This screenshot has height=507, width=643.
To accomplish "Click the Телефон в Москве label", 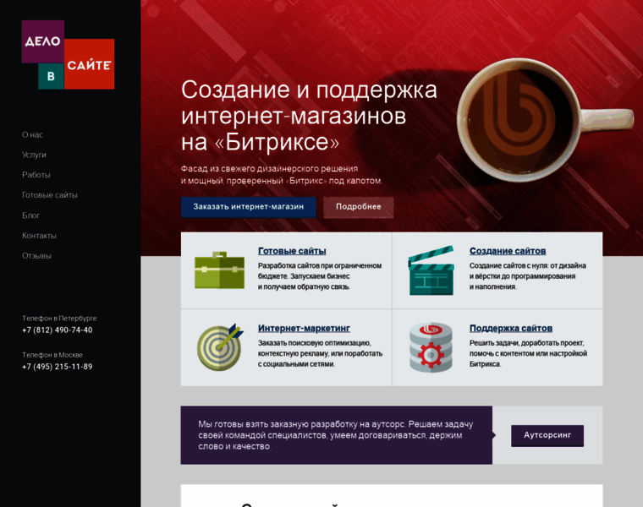I will tap(52, 355).
